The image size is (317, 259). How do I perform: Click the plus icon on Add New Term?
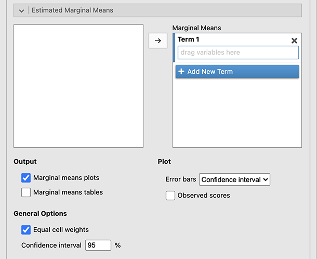point(181,72)
